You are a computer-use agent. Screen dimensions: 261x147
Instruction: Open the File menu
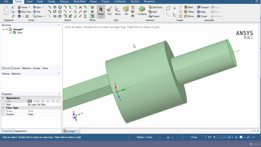coord(6,2)
